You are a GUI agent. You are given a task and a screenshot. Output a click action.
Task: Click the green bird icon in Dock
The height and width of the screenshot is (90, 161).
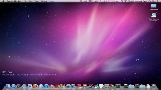(112, 86)
